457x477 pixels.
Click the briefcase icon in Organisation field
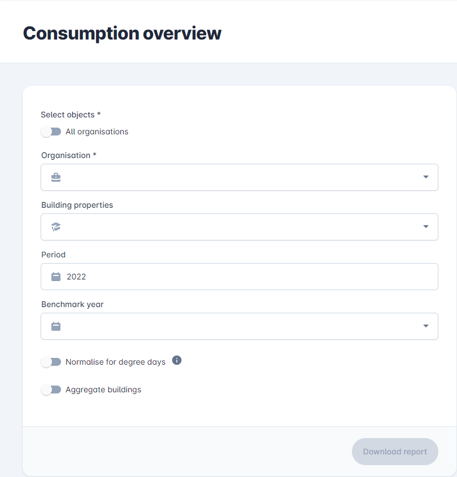pos(56,177)
